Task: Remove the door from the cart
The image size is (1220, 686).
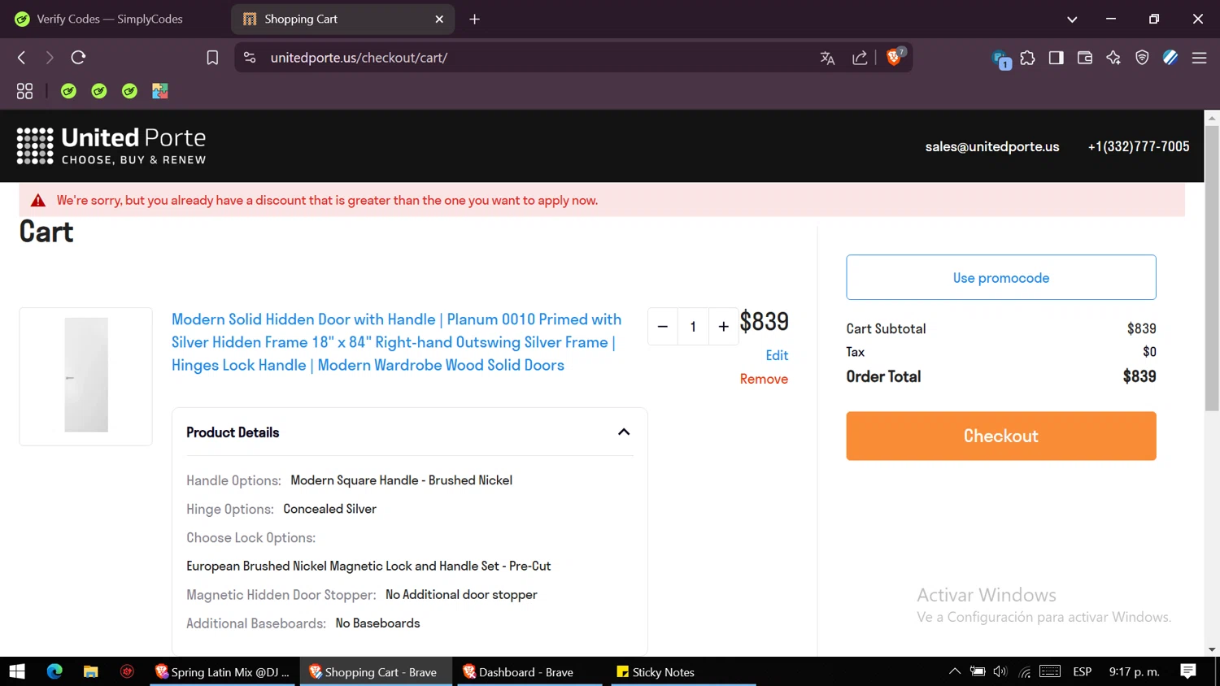Action: 764,379
